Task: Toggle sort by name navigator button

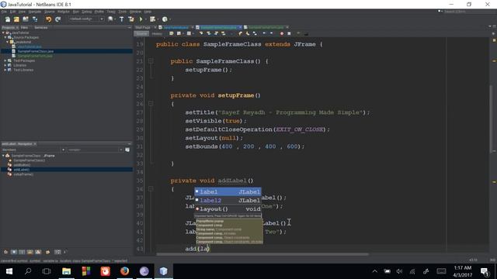Action: 57,252
